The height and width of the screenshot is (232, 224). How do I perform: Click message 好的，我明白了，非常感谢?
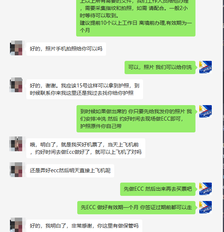click(84, 226)
